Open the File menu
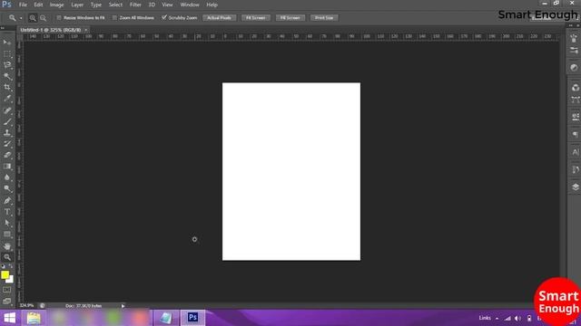This screenshot has width=581, height=326. tap(23, 5)
